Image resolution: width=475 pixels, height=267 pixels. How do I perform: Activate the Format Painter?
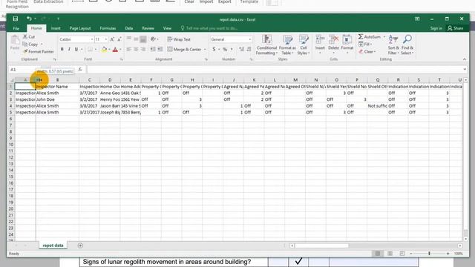click(x=39, y=52)
